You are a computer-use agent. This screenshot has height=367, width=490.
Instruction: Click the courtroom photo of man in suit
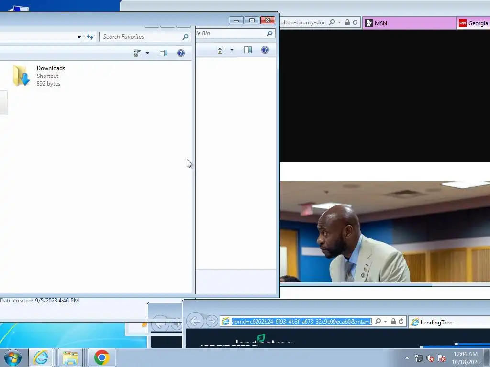tap(385, 231)
